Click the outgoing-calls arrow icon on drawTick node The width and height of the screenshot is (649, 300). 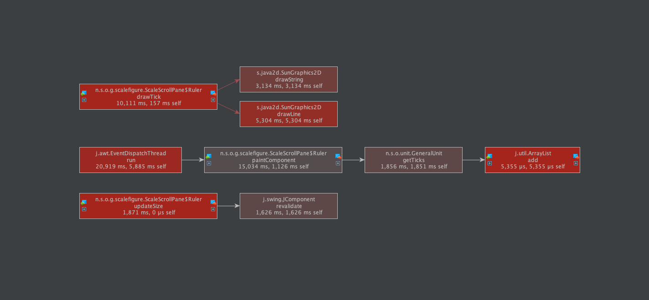coord(213,93)
